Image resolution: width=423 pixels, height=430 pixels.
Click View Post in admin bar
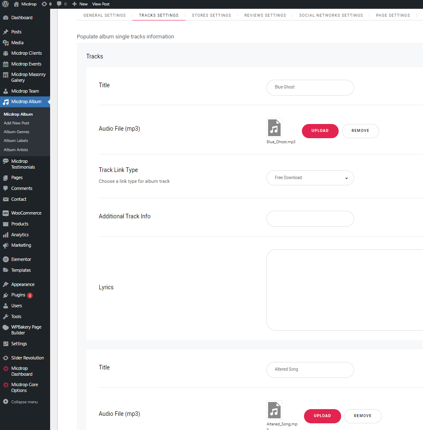point(101,4)
